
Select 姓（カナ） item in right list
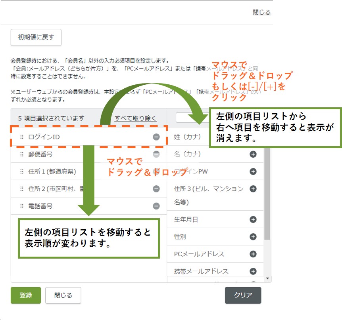tap(187, 137)
